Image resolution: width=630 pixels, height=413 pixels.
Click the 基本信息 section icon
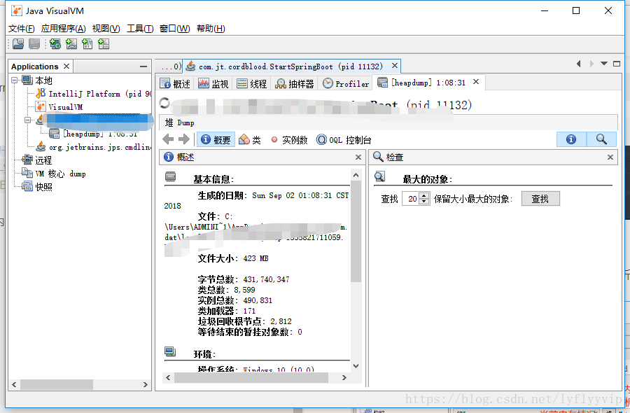point(170,176)
